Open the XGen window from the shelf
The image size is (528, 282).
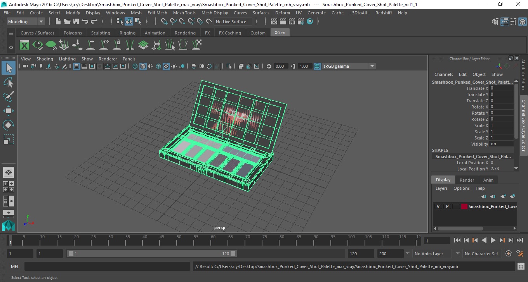tap(24, 45)
